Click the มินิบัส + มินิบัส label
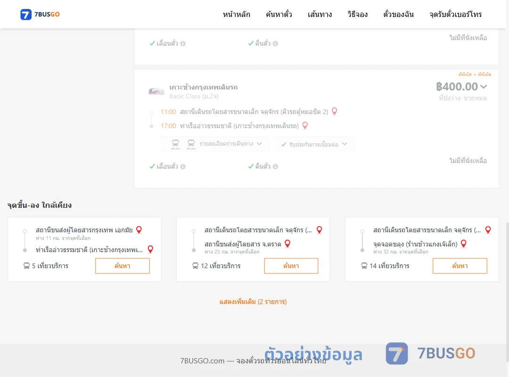This screenshot has width=509, height=377. pyautogui.click(x=475, y=74)
